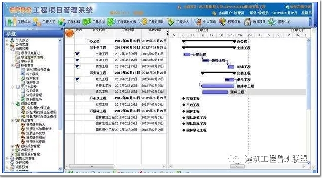Click the navigation panel vertical scrollbar
Screen dimensions: 322x178
(x=60, y=104)
